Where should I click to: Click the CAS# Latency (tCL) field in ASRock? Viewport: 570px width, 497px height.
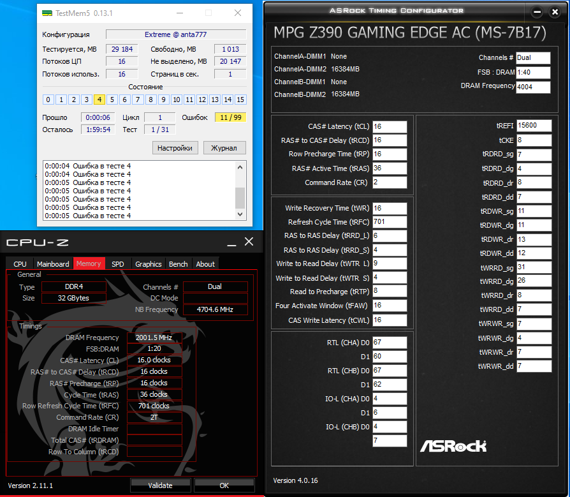[x=390, y=126]
